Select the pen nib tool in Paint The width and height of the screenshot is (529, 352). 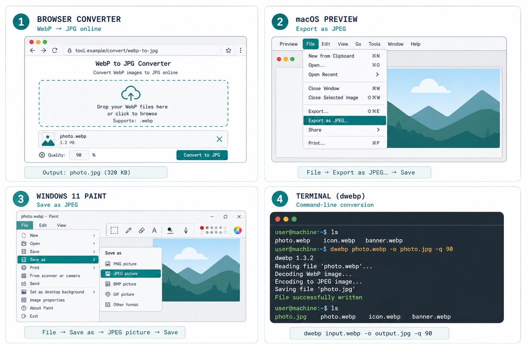click(186, 230)
